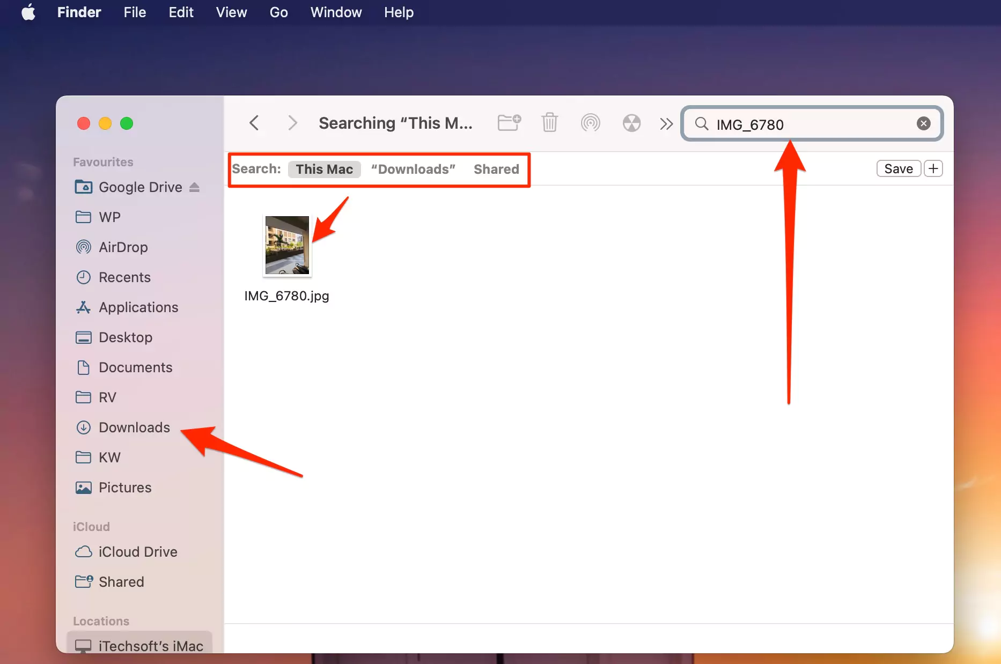
Task: Open the Window menu
Action: tap(336, 12)
